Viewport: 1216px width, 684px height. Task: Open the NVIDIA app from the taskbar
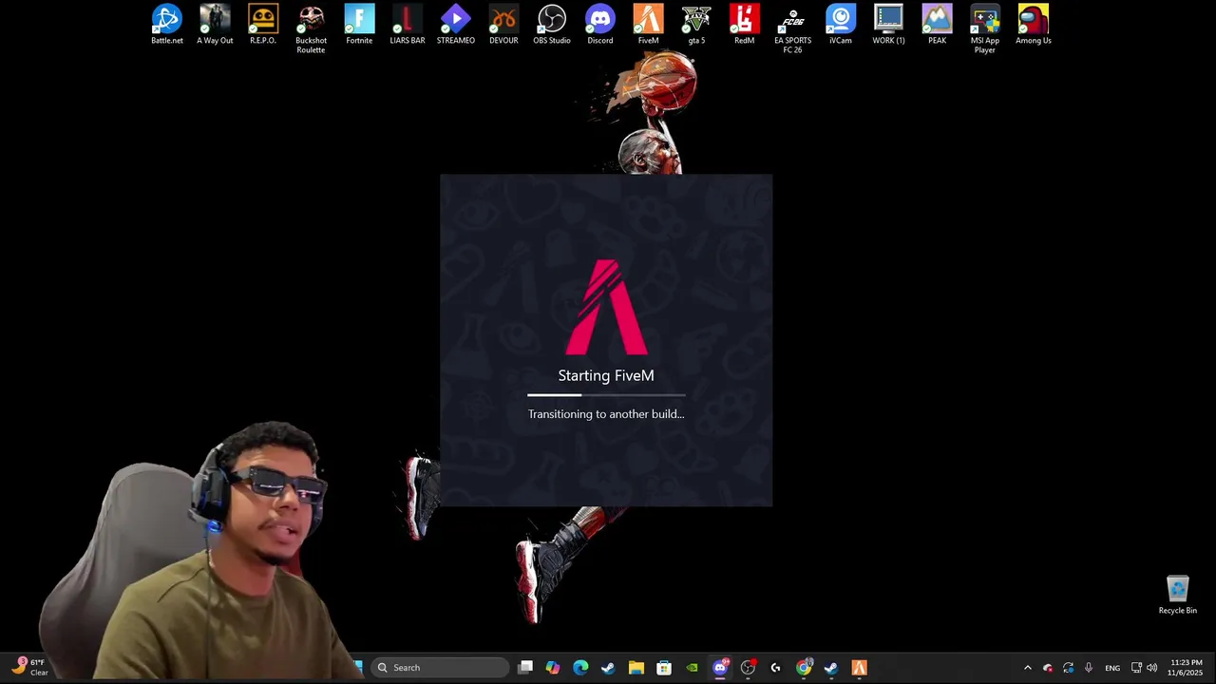(x=692, y=668)
